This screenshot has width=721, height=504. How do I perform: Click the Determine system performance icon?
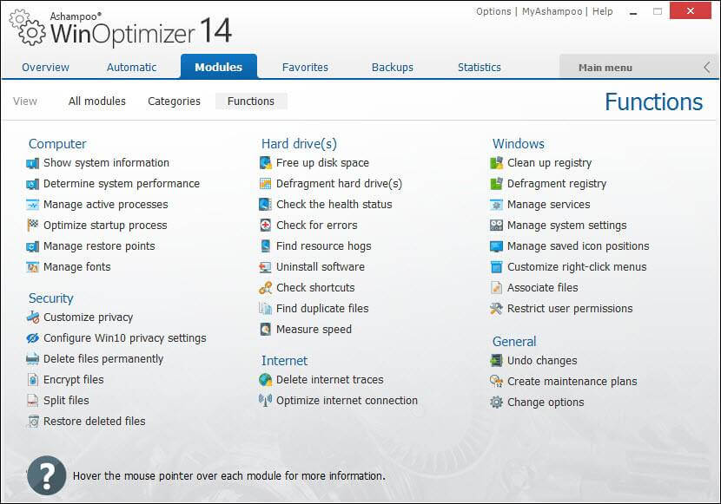tap(33, 184)
